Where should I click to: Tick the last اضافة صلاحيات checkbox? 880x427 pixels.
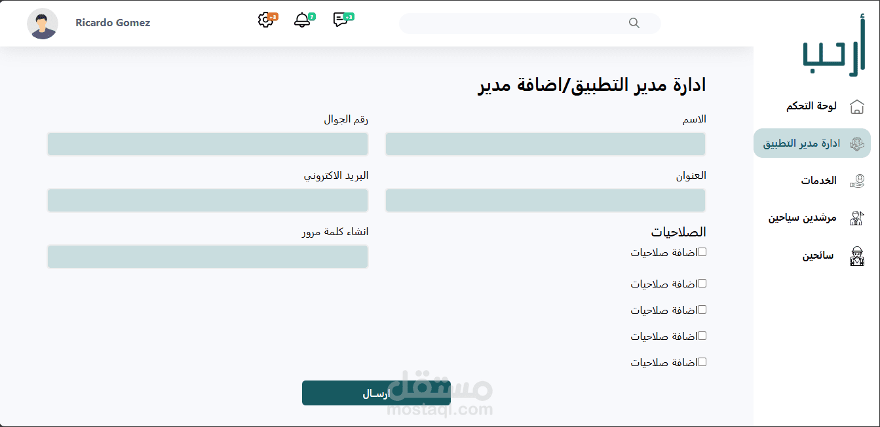tap(702, 362)
